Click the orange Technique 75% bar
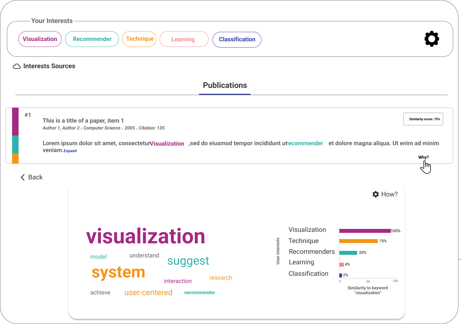The image size is (466, 324). 358,241
